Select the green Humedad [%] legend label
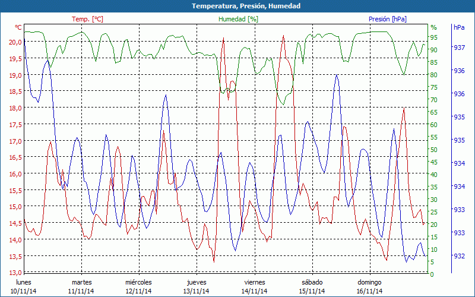Image resolution: width=475 pixels, height=297 pixels. pos(239,19)
